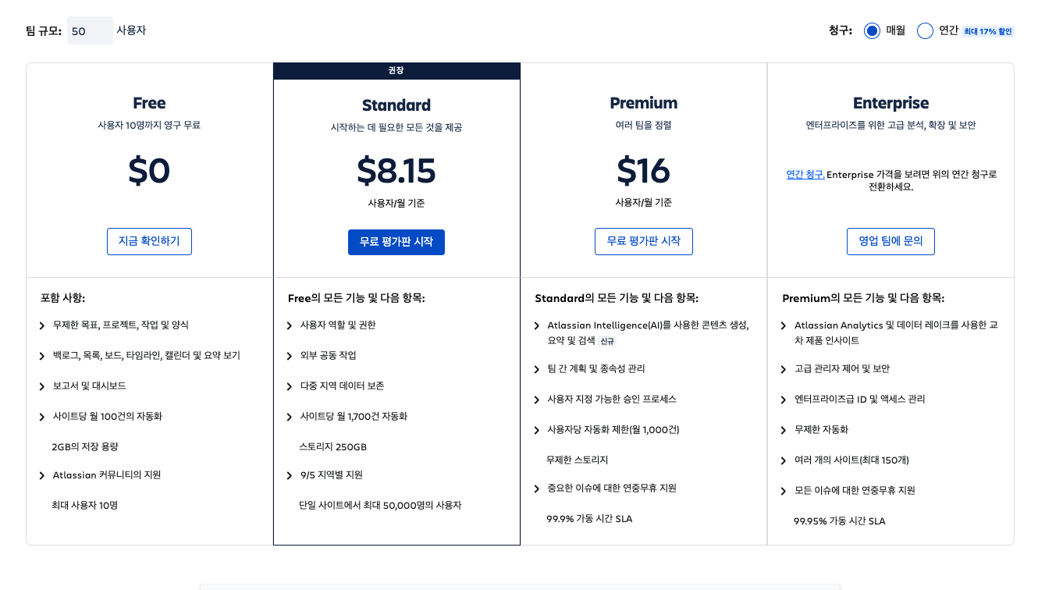Select the 매월 billing radio button
The image size is (1038, 590).
pyautogui.click(x=873, y=31)
